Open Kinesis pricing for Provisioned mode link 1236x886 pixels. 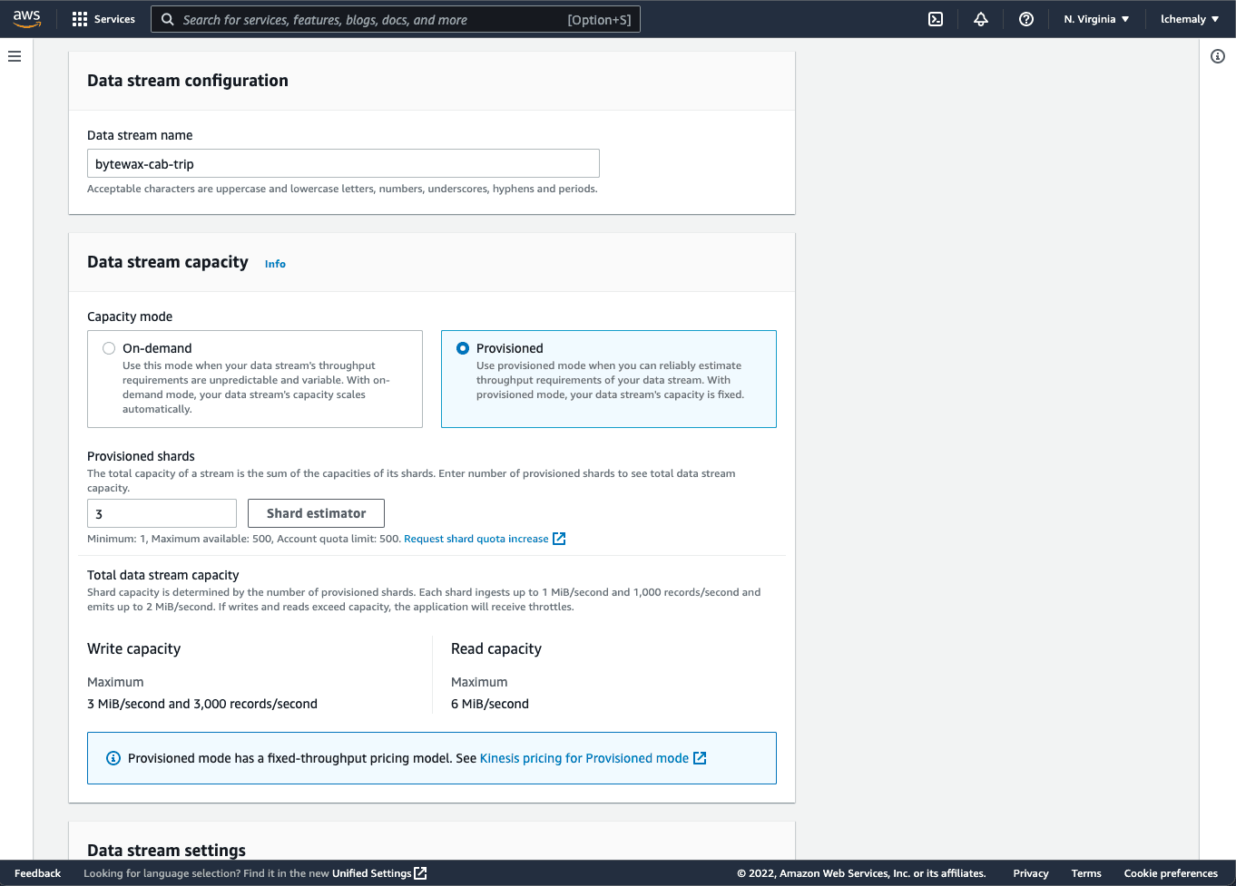[x=584, y=758]
